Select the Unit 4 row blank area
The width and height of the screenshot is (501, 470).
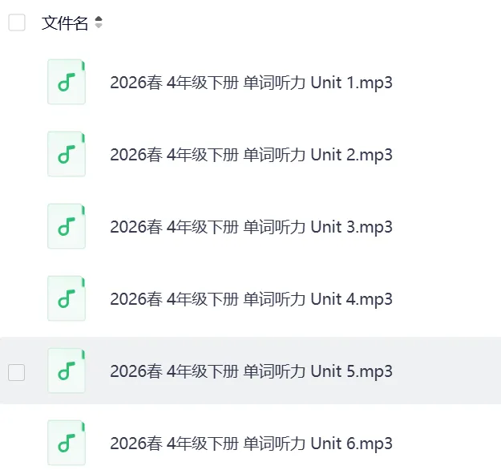[x=447, y=298]
